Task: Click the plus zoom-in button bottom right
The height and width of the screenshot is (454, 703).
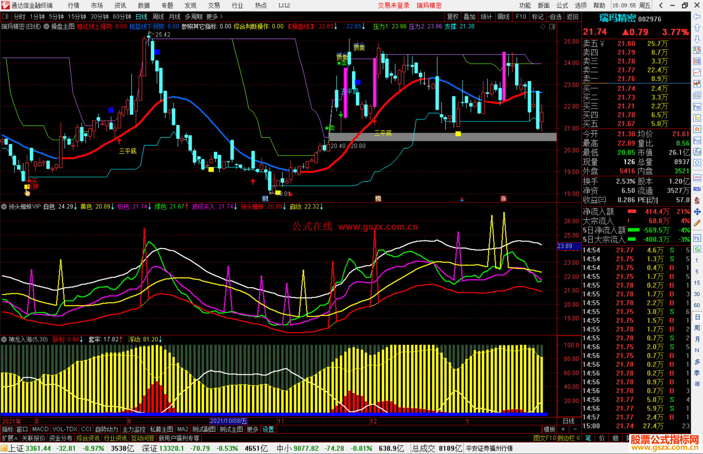Action: pyautogui.click(x=563, y=430)
